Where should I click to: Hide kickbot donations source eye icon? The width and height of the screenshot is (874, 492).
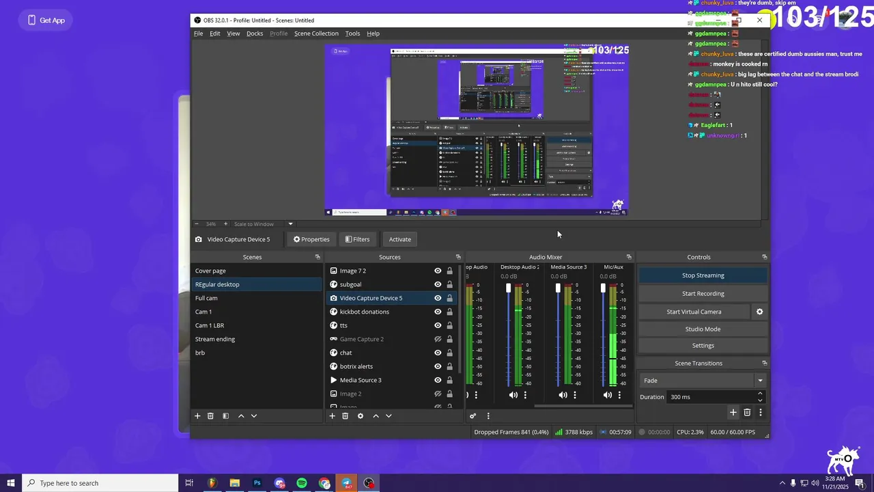pos(438,312)
